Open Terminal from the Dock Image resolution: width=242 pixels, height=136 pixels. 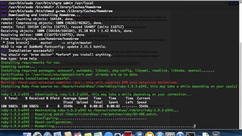click(190, 134)
